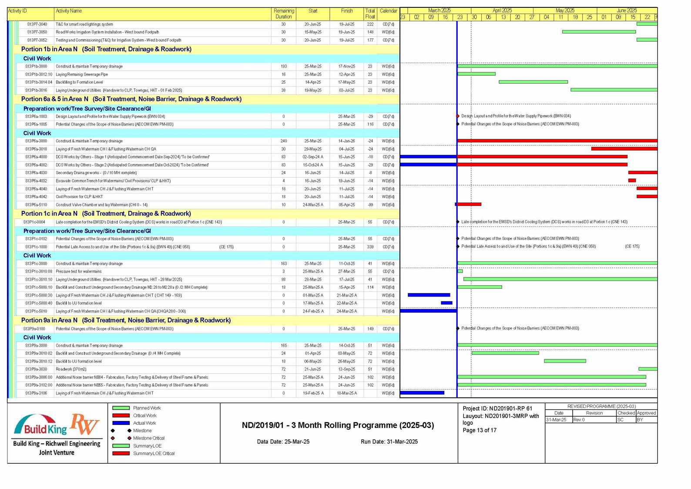Expand the Portion 9a in Area N group
This screenshot has width=691, height=489.
126,320
